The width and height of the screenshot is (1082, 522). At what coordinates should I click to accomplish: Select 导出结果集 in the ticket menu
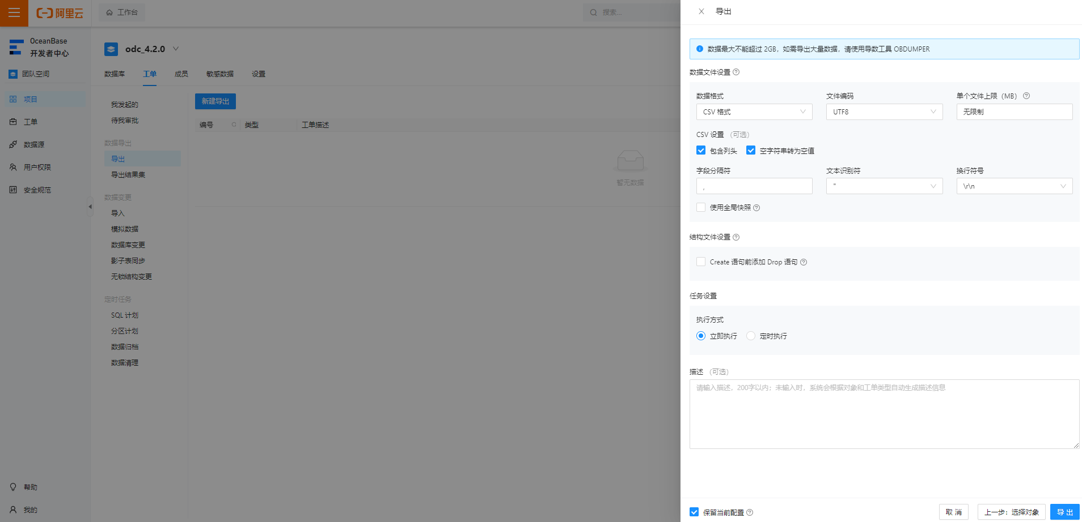click(128, 175)
